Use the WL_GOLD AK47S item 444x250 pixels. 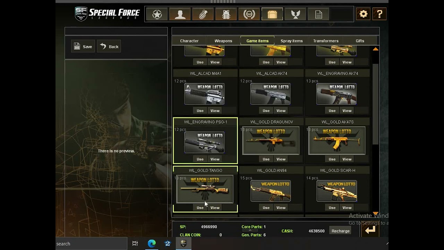point(332,159)
